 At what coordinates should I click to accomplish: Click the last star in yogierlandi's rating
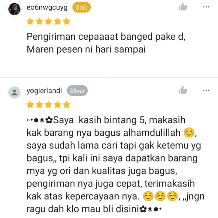[67, 104]
